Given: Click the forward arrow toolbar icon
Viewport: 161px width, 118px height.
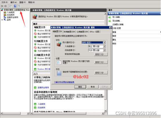Looking at the screenshot, I should point(6,6).
